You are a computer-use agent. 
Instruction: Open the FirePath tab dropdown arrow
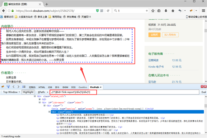tap(101, 87)
